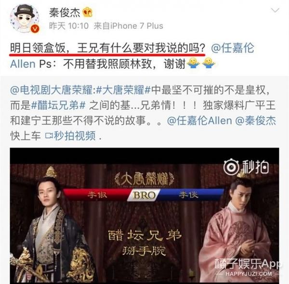The height and width of the screenshot is (284, 289).
Task: Click the second shrugging emoji
Action: click(x=208, y=64)
